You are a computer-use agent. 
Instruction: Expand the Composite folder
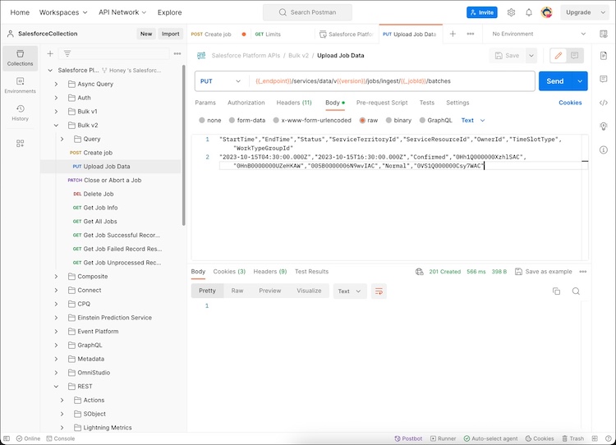tap(56, 277)
